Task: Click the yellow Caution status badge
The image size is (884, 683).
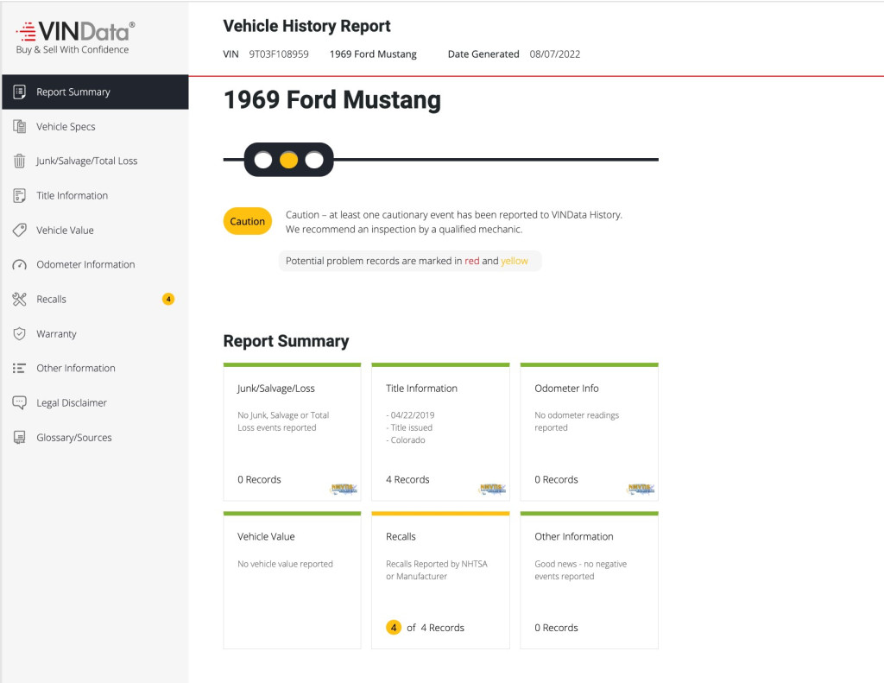Action: pyautogui.click(x=248, y=221)
